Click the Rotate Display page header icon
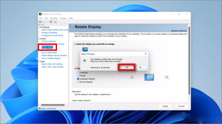The image size is (222, 124). click(72, 26)
